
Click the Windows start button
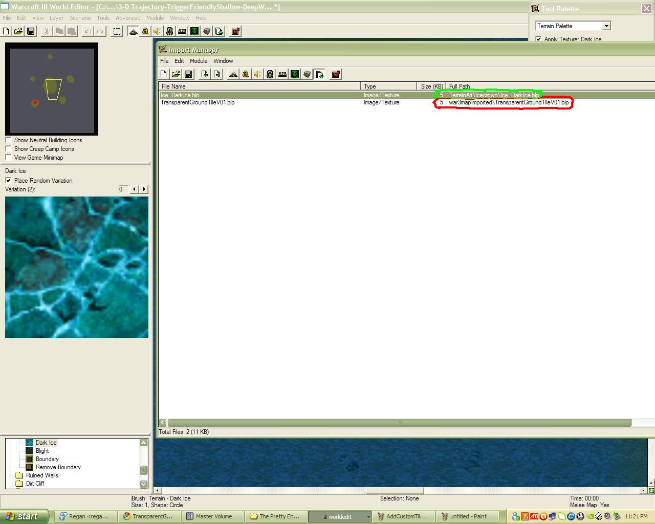pos(24,516)
